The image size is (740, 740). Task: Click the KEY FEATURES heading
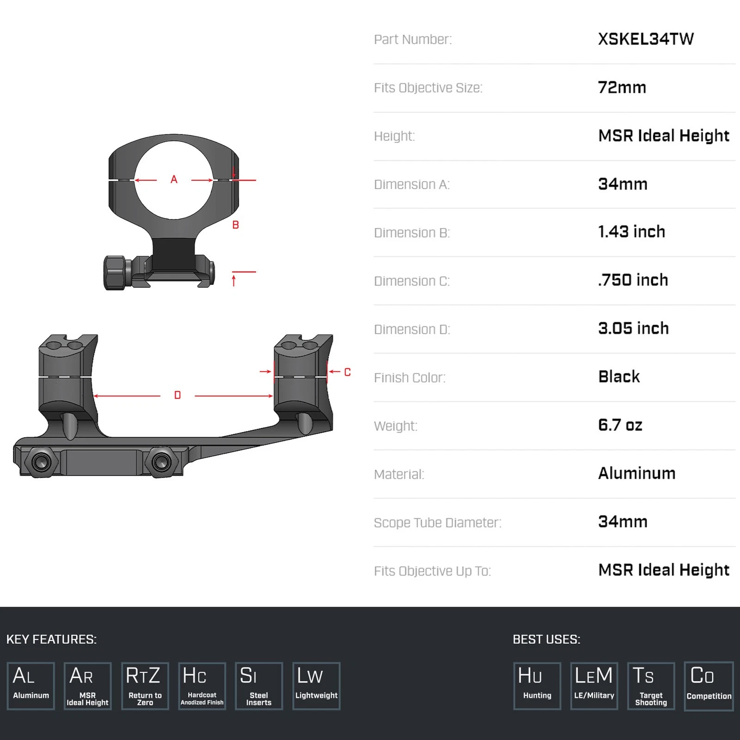[51, 639]
